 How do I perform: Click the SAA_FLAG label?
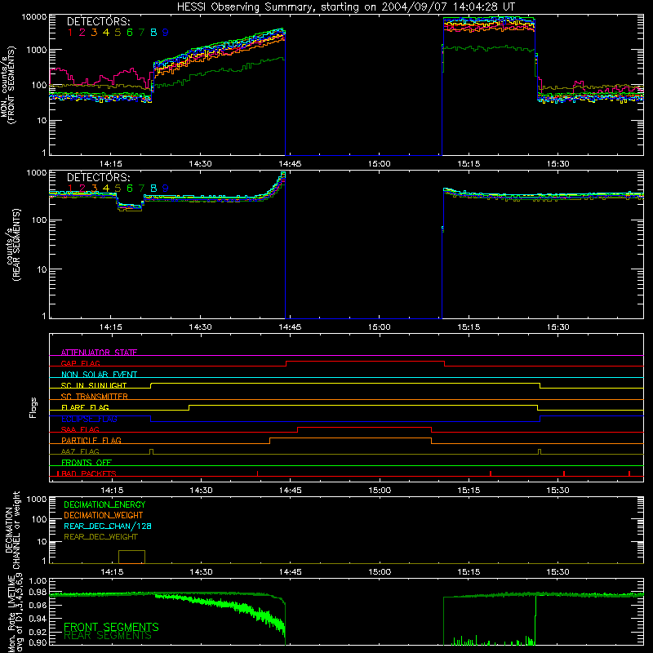tap(80, 429)
